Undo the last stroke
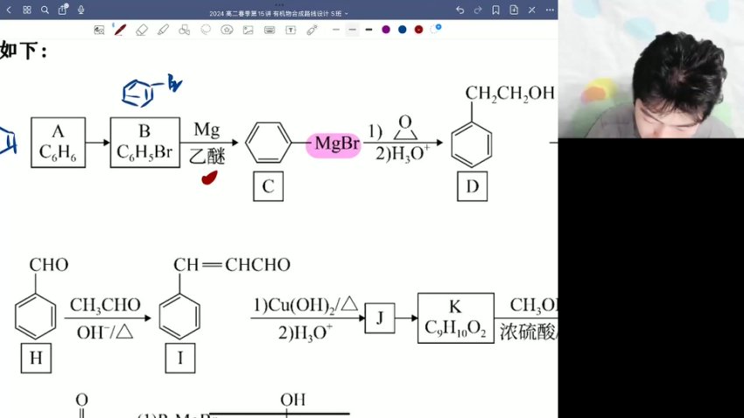The height and width of the screenshot is (418, 744). (x=460, y=10)
